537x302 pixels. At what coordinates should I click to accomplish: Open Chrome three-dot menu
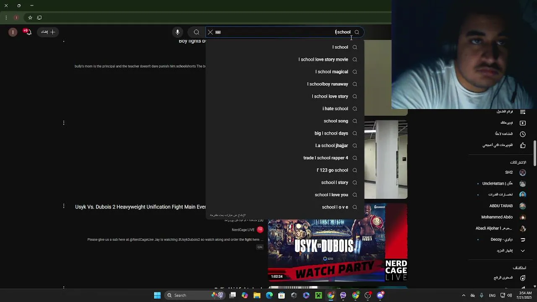point(6,18)
